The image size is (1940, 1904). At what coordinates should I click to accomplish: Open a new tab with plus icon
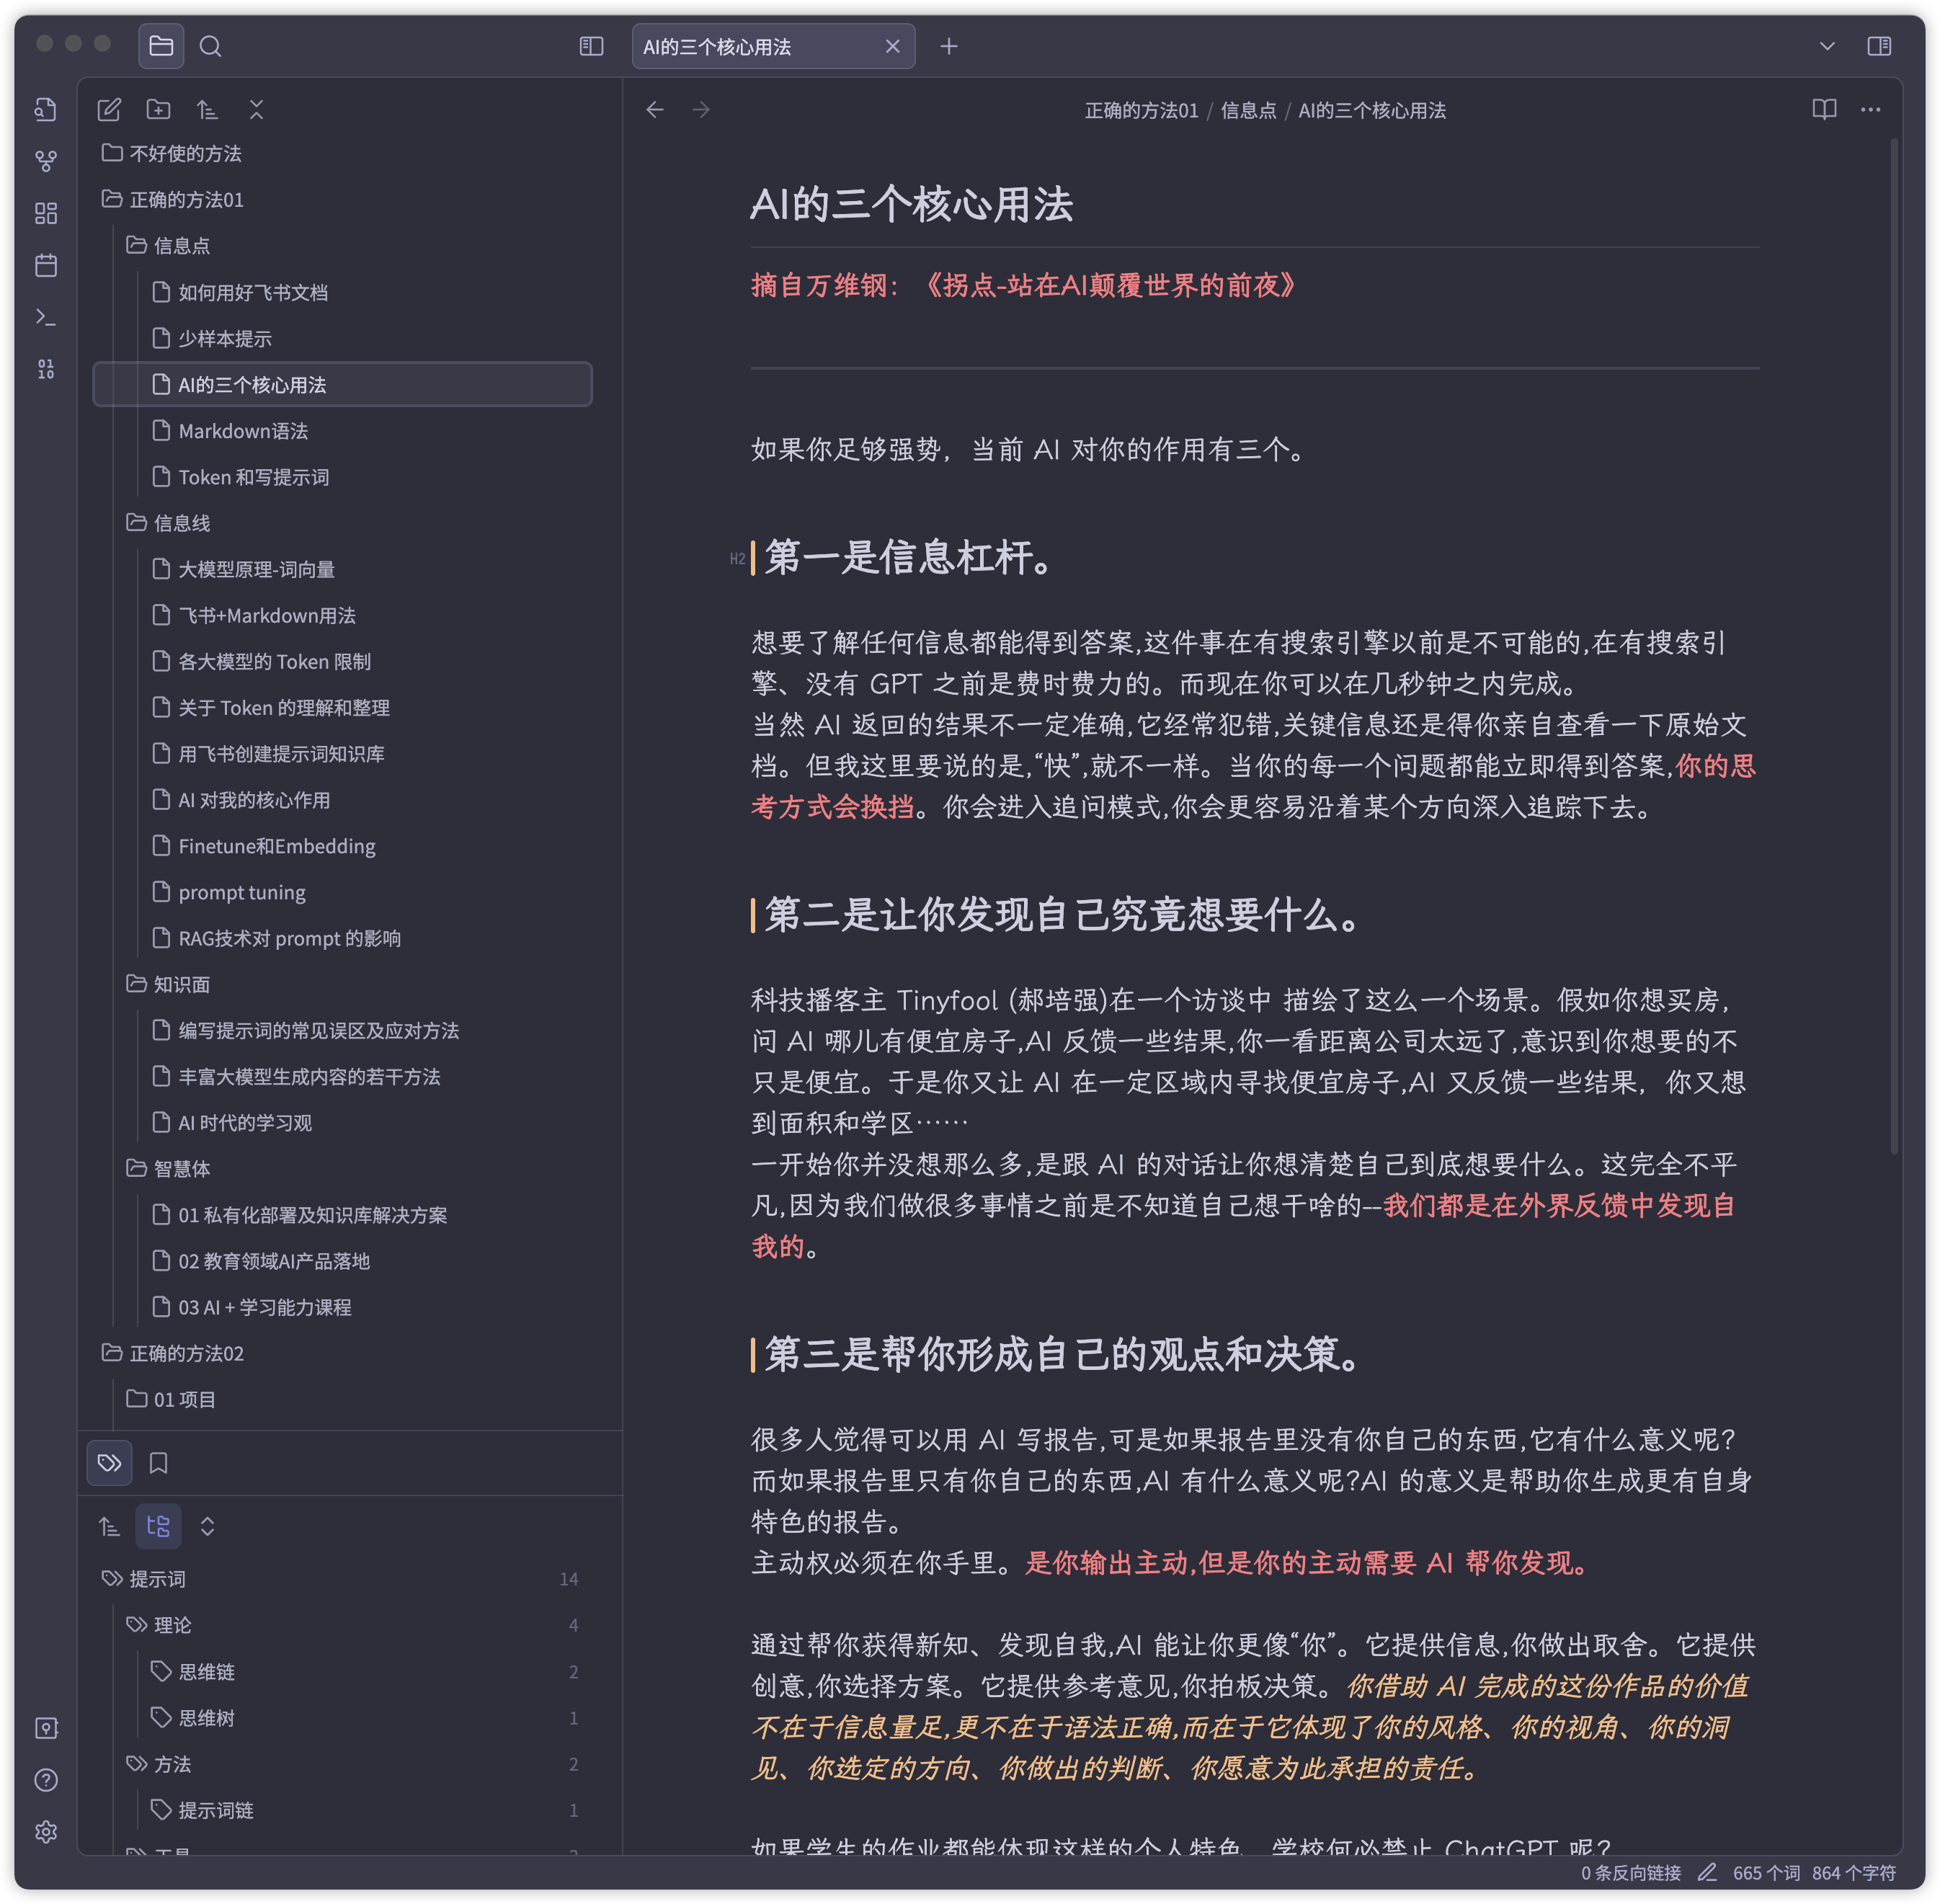click(948, 46)
